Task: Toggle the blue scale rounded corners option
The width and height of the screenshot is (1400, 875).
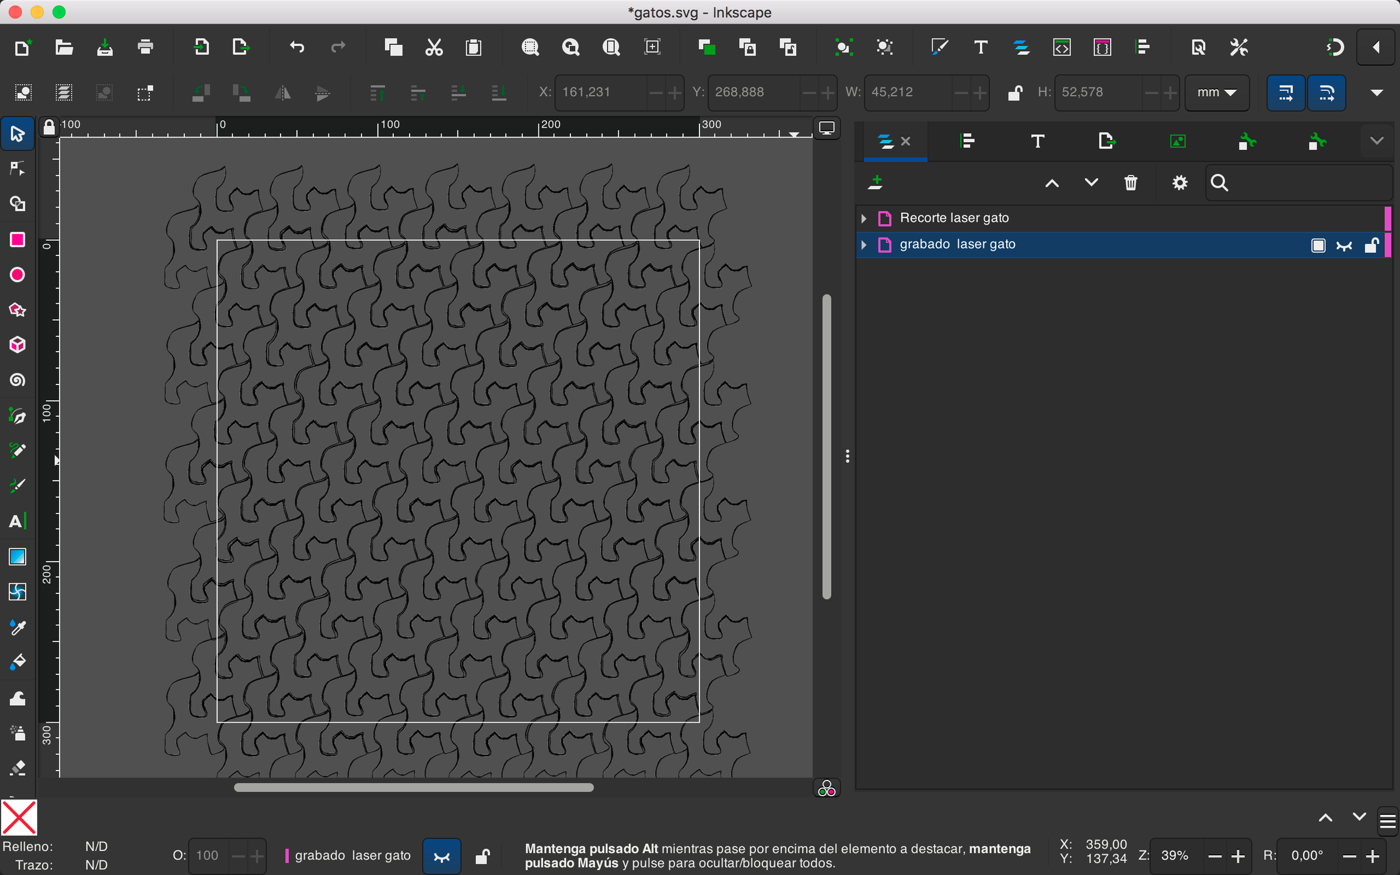Action: click(1326, 93)
